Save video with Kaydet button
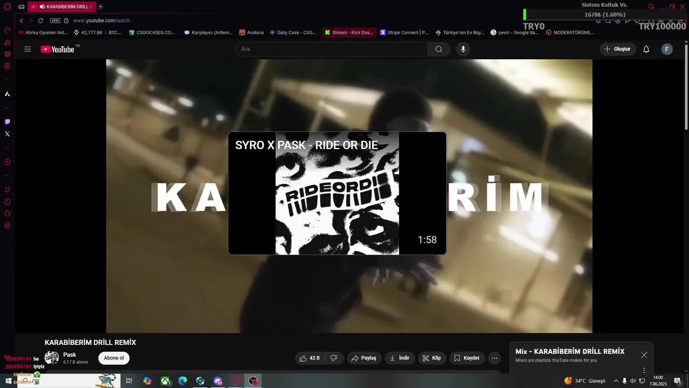689x388 pixels. pyautogui.click(x=467, y=358)
